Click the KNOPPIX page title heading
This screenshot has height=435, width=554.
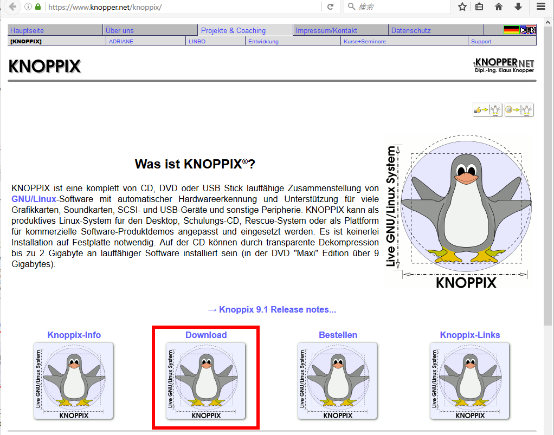click(x=44, y=67)
